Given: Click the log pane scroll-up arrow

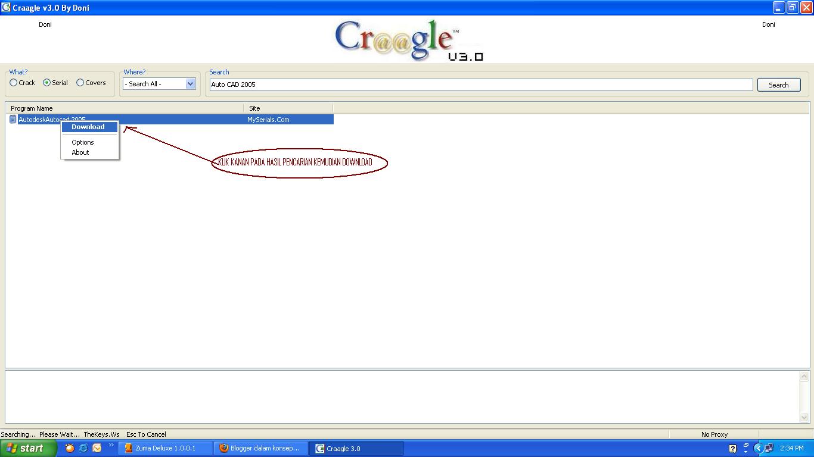Looking at the screenshot, I should coord(804,376).
